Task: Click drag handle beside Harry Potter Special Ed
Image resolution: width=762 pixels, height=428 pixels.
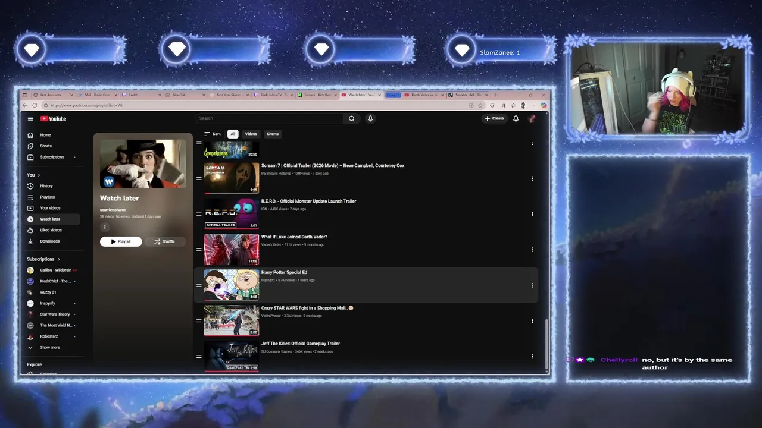Action: (x=199, y=285)
